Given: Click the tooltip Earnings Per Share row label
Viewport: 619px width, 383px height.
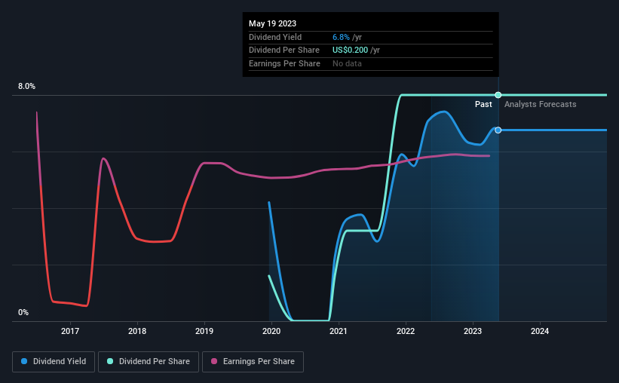Looking at the screenshot, I should click(284, 63).
